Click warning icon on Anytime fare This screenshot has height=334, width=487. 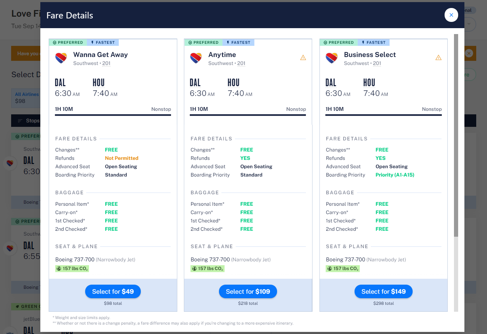(303, 58)
